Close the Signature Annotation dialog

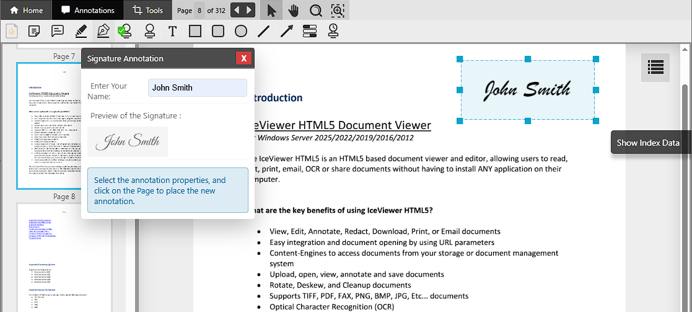tap(243, 58)
